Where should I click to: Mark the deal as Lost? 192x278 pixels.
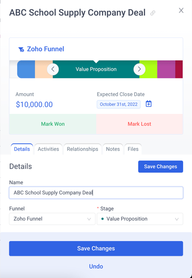tap(140, 124)
